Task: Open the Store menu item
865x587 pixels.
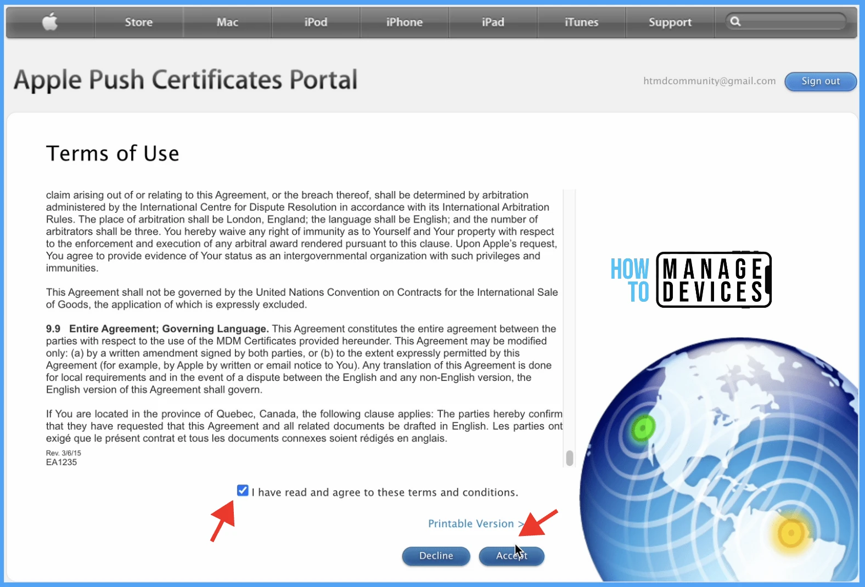Action: click(138, 22)
